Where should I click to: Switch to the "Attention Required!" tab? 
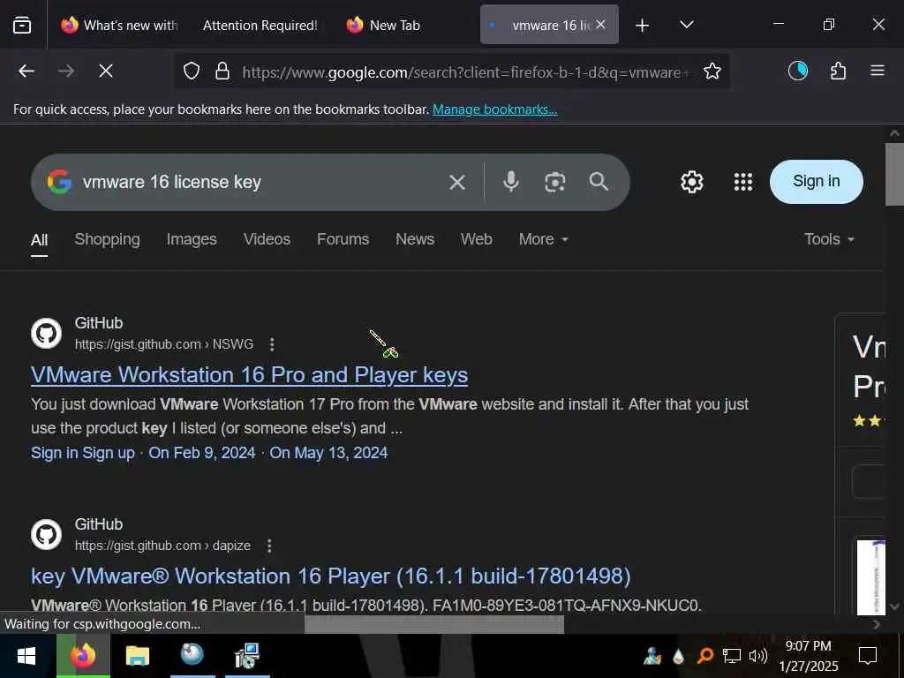260,25
